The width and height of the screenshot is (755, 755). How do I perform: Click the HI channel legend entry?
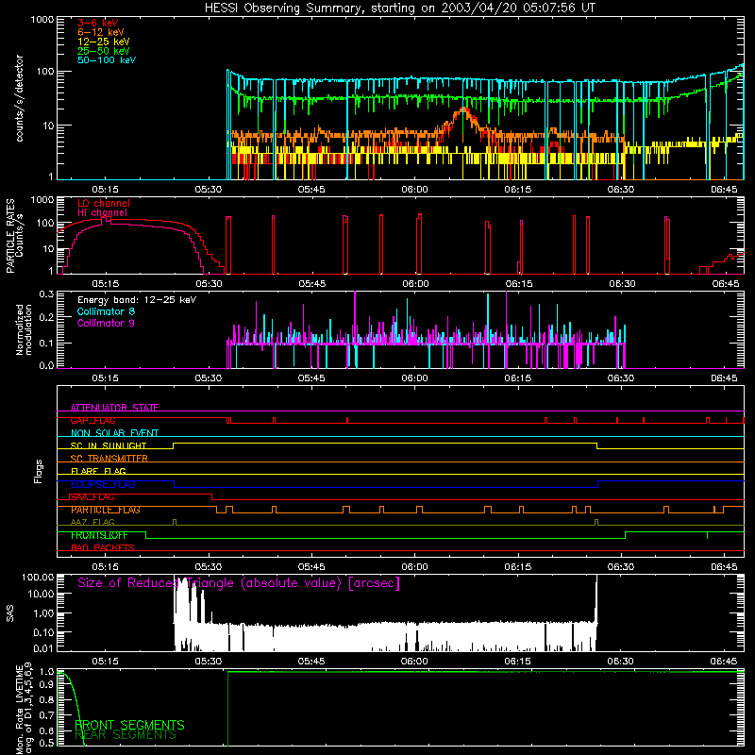(x=102, y=213)
